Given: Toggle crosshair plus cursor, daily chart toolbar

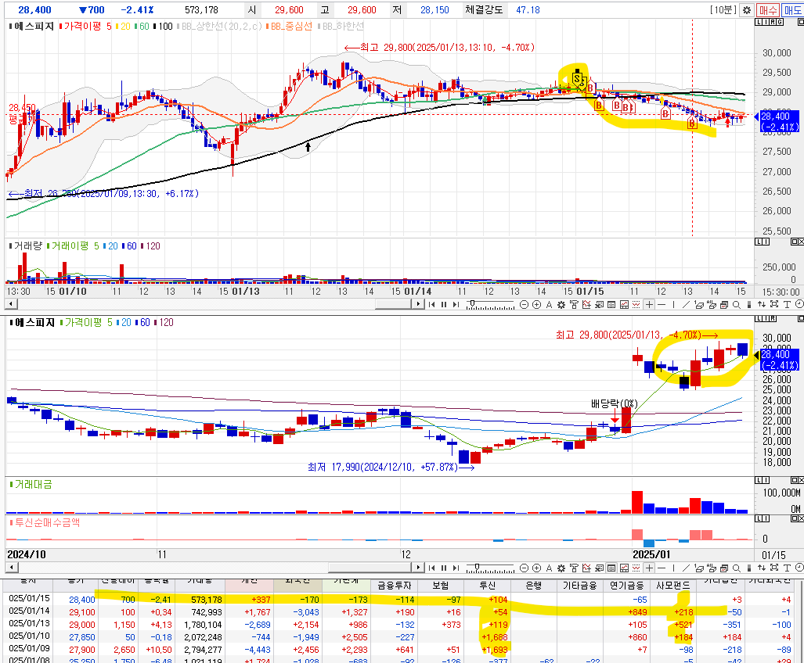Looking at the screenshot, I should [649, 568].
